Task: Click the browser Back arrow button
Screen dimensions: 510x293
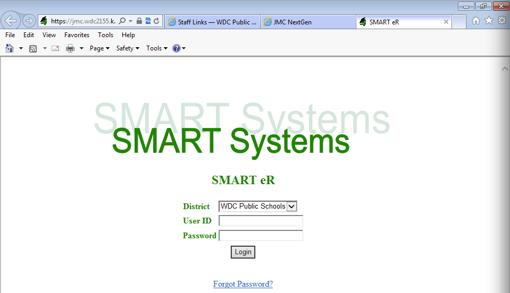Action: tap(11, 21)
